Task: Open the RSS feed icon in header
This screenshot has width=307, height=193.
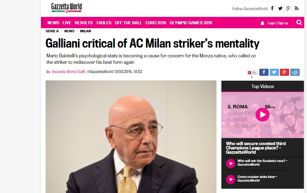Action: coord(297,8)
